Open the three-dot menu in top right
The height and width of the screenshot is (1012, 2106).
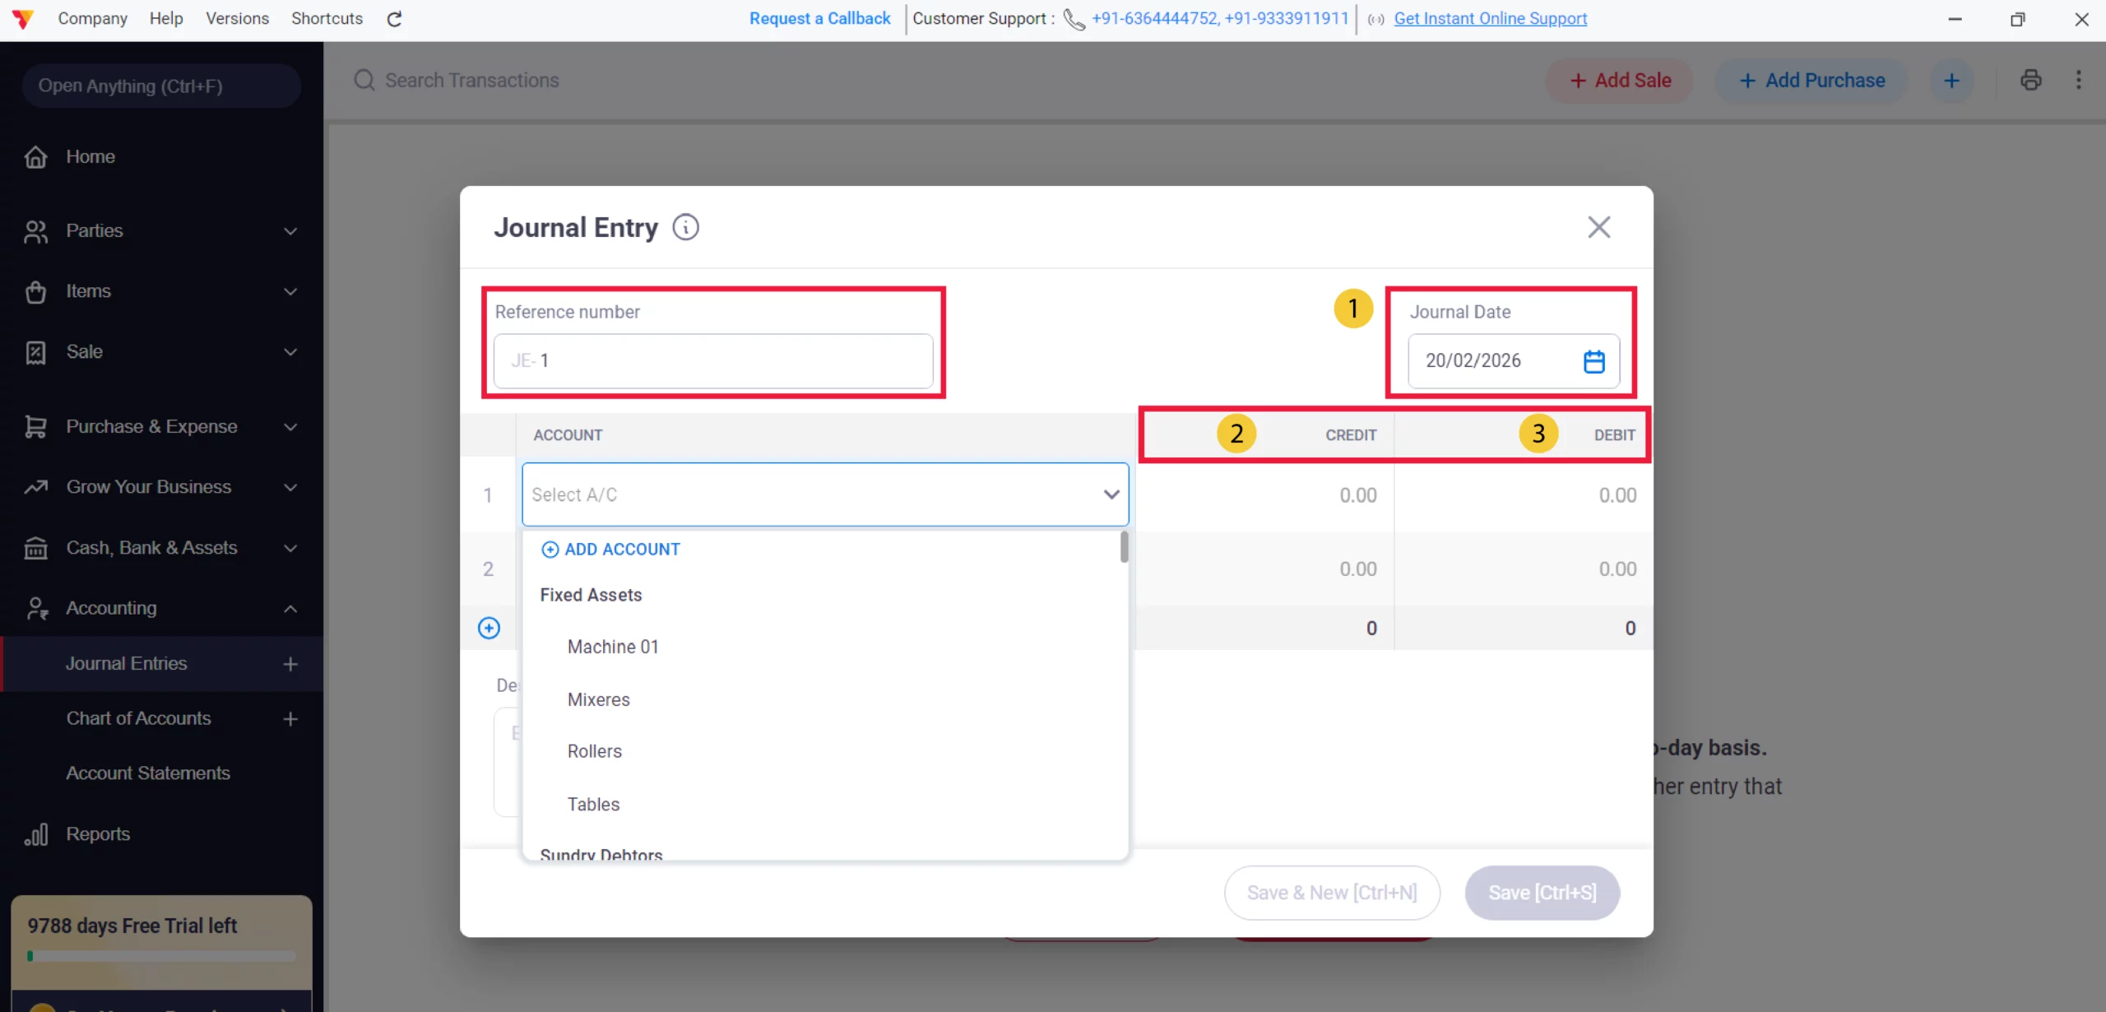point(2080,80)
